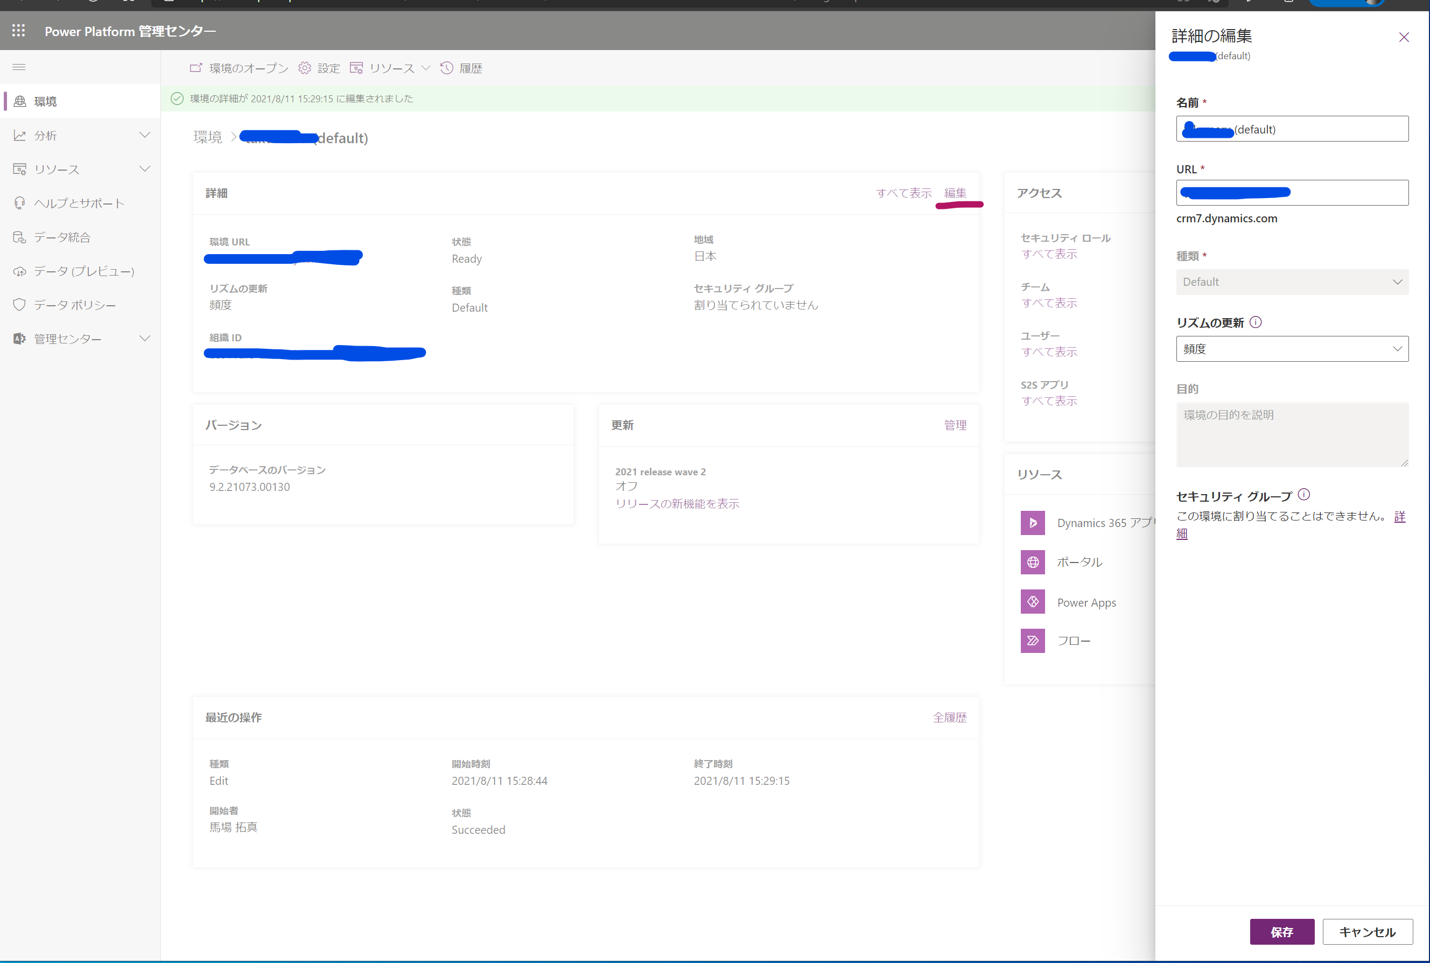Click the success check icon in notification
The width and height of the screenshot is (1430, 963).
click(x=177, y=99)
